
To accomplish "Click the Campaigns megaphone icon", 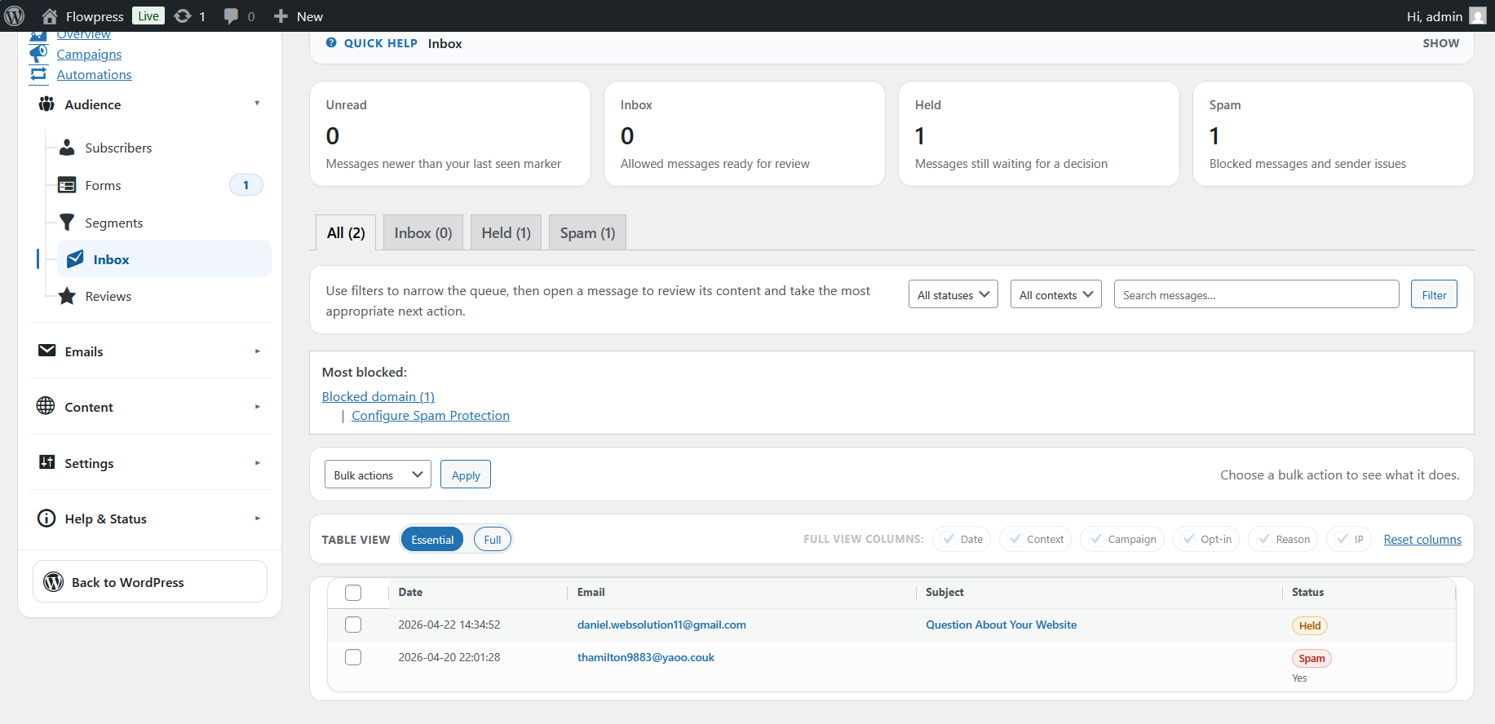I will click(x=38, y=54).
